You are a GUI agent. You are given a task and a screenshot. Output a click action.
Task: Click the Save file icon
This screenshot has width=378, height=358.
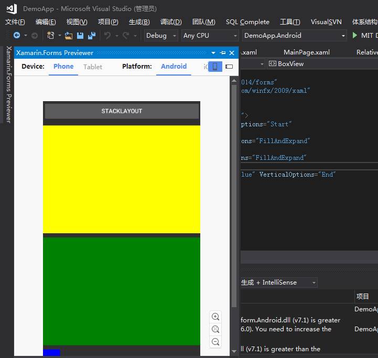click(80, 36)
